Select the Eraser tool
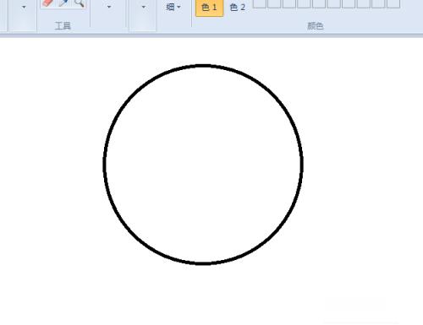 tap(47, 3)
